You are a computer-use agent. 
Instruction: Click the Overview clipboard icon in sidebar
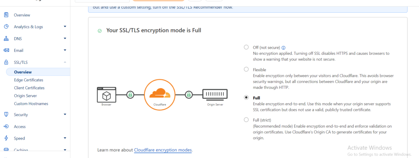[x=6, y=15]
